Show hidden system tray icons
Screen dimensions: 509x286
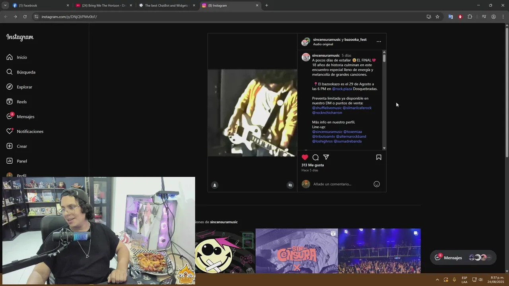[437, 280]
